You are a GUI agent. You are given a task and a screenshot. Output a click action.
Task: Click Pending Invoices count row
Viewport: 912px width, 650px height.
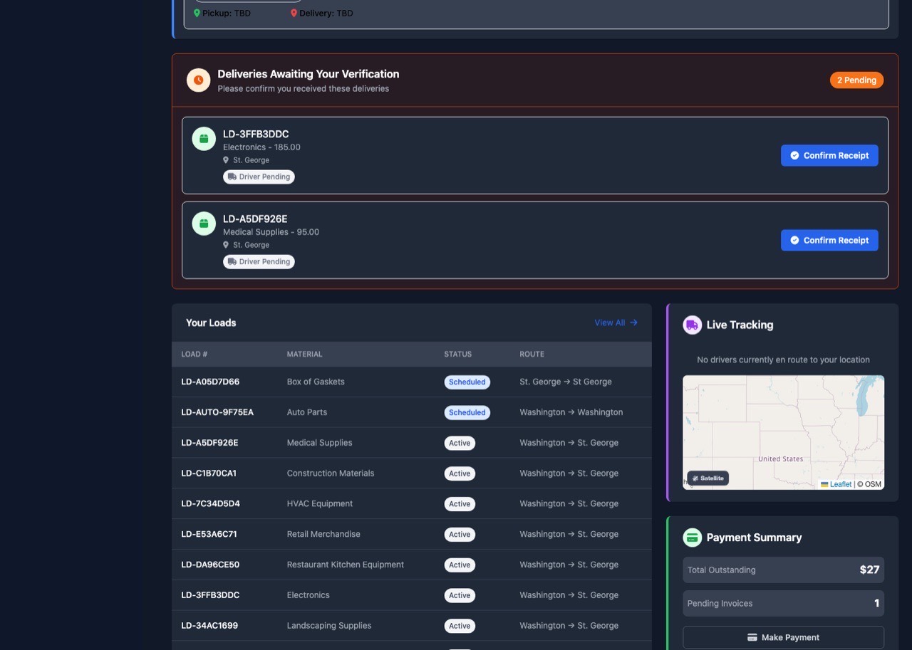[x=783, y=603]
